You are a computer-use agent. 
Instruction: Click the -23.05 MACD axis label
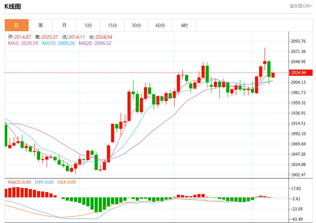click(296, 209)
